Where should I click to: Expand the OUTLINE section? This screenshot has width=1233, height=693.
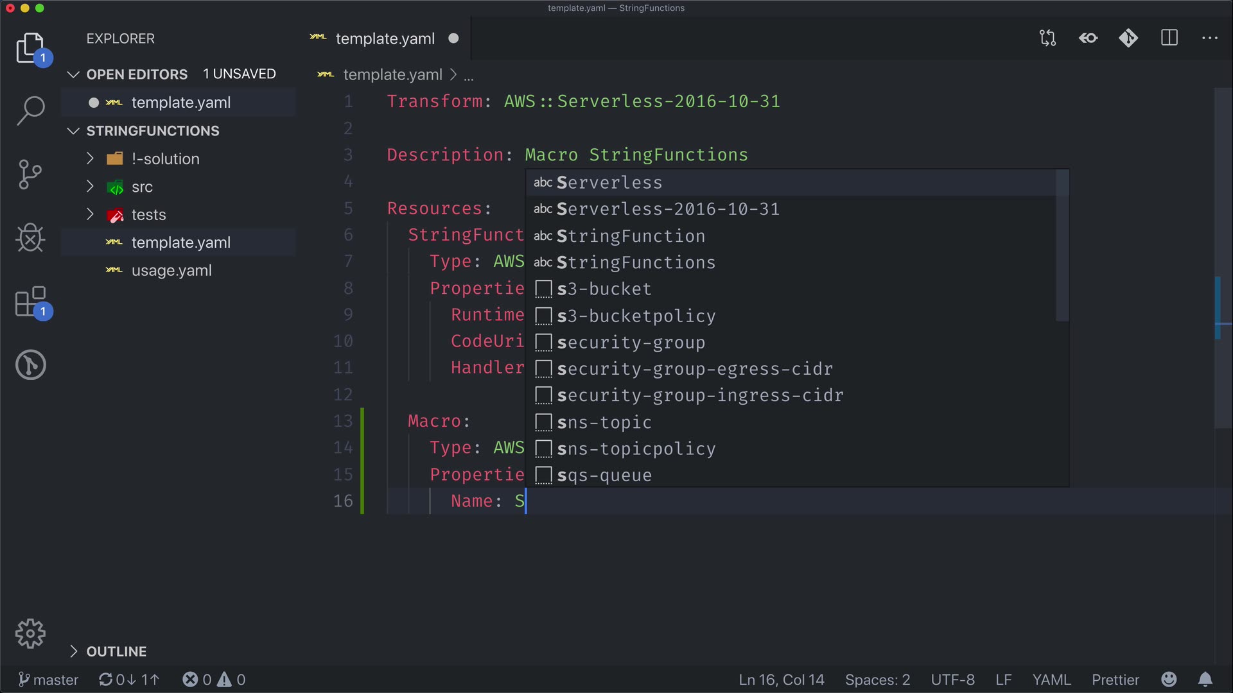click(116, 651)
